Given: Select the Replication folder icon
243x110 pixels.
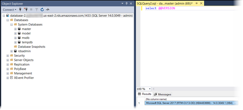Looking at the screenshot, I should pos(12,64).
